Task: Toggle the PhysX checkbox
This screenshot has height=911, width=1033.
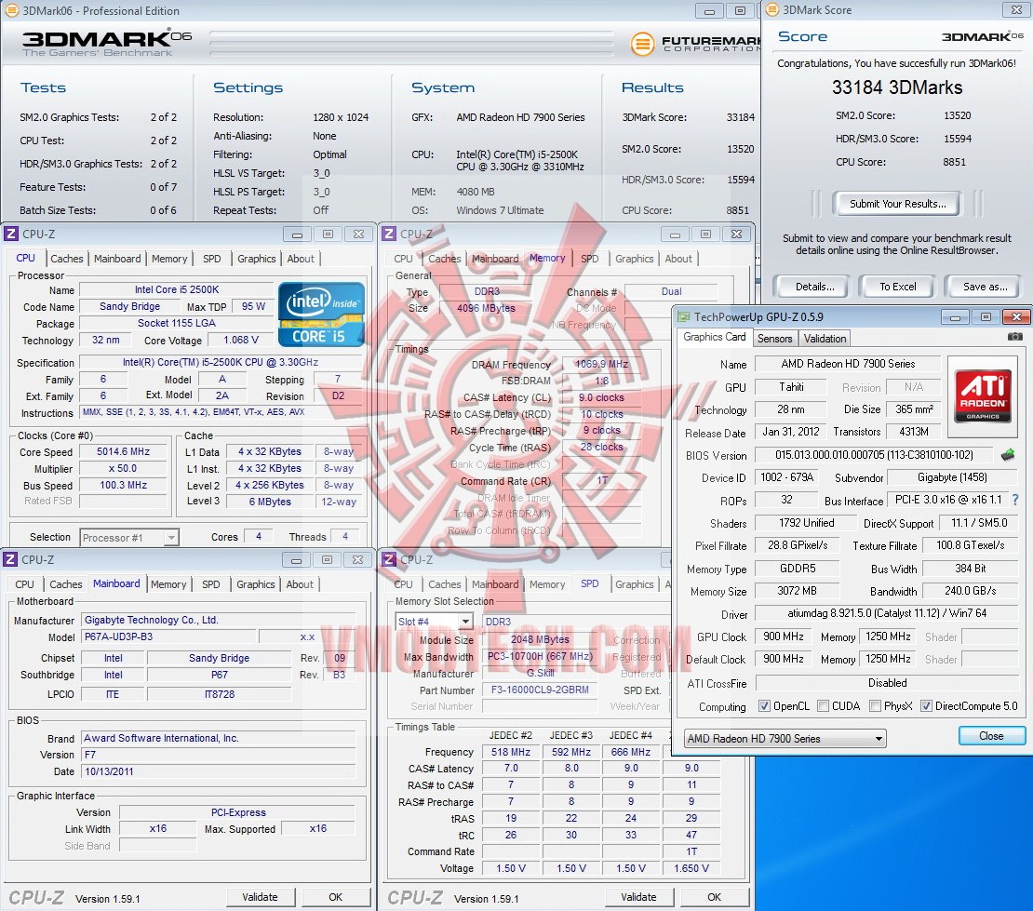Action: tap(875, 706)
